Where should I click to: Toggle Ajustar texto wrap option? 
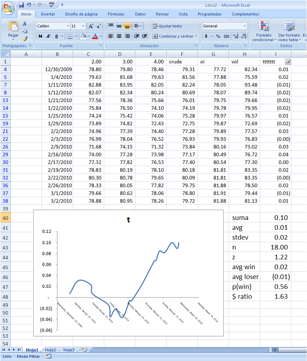(167, 26)
